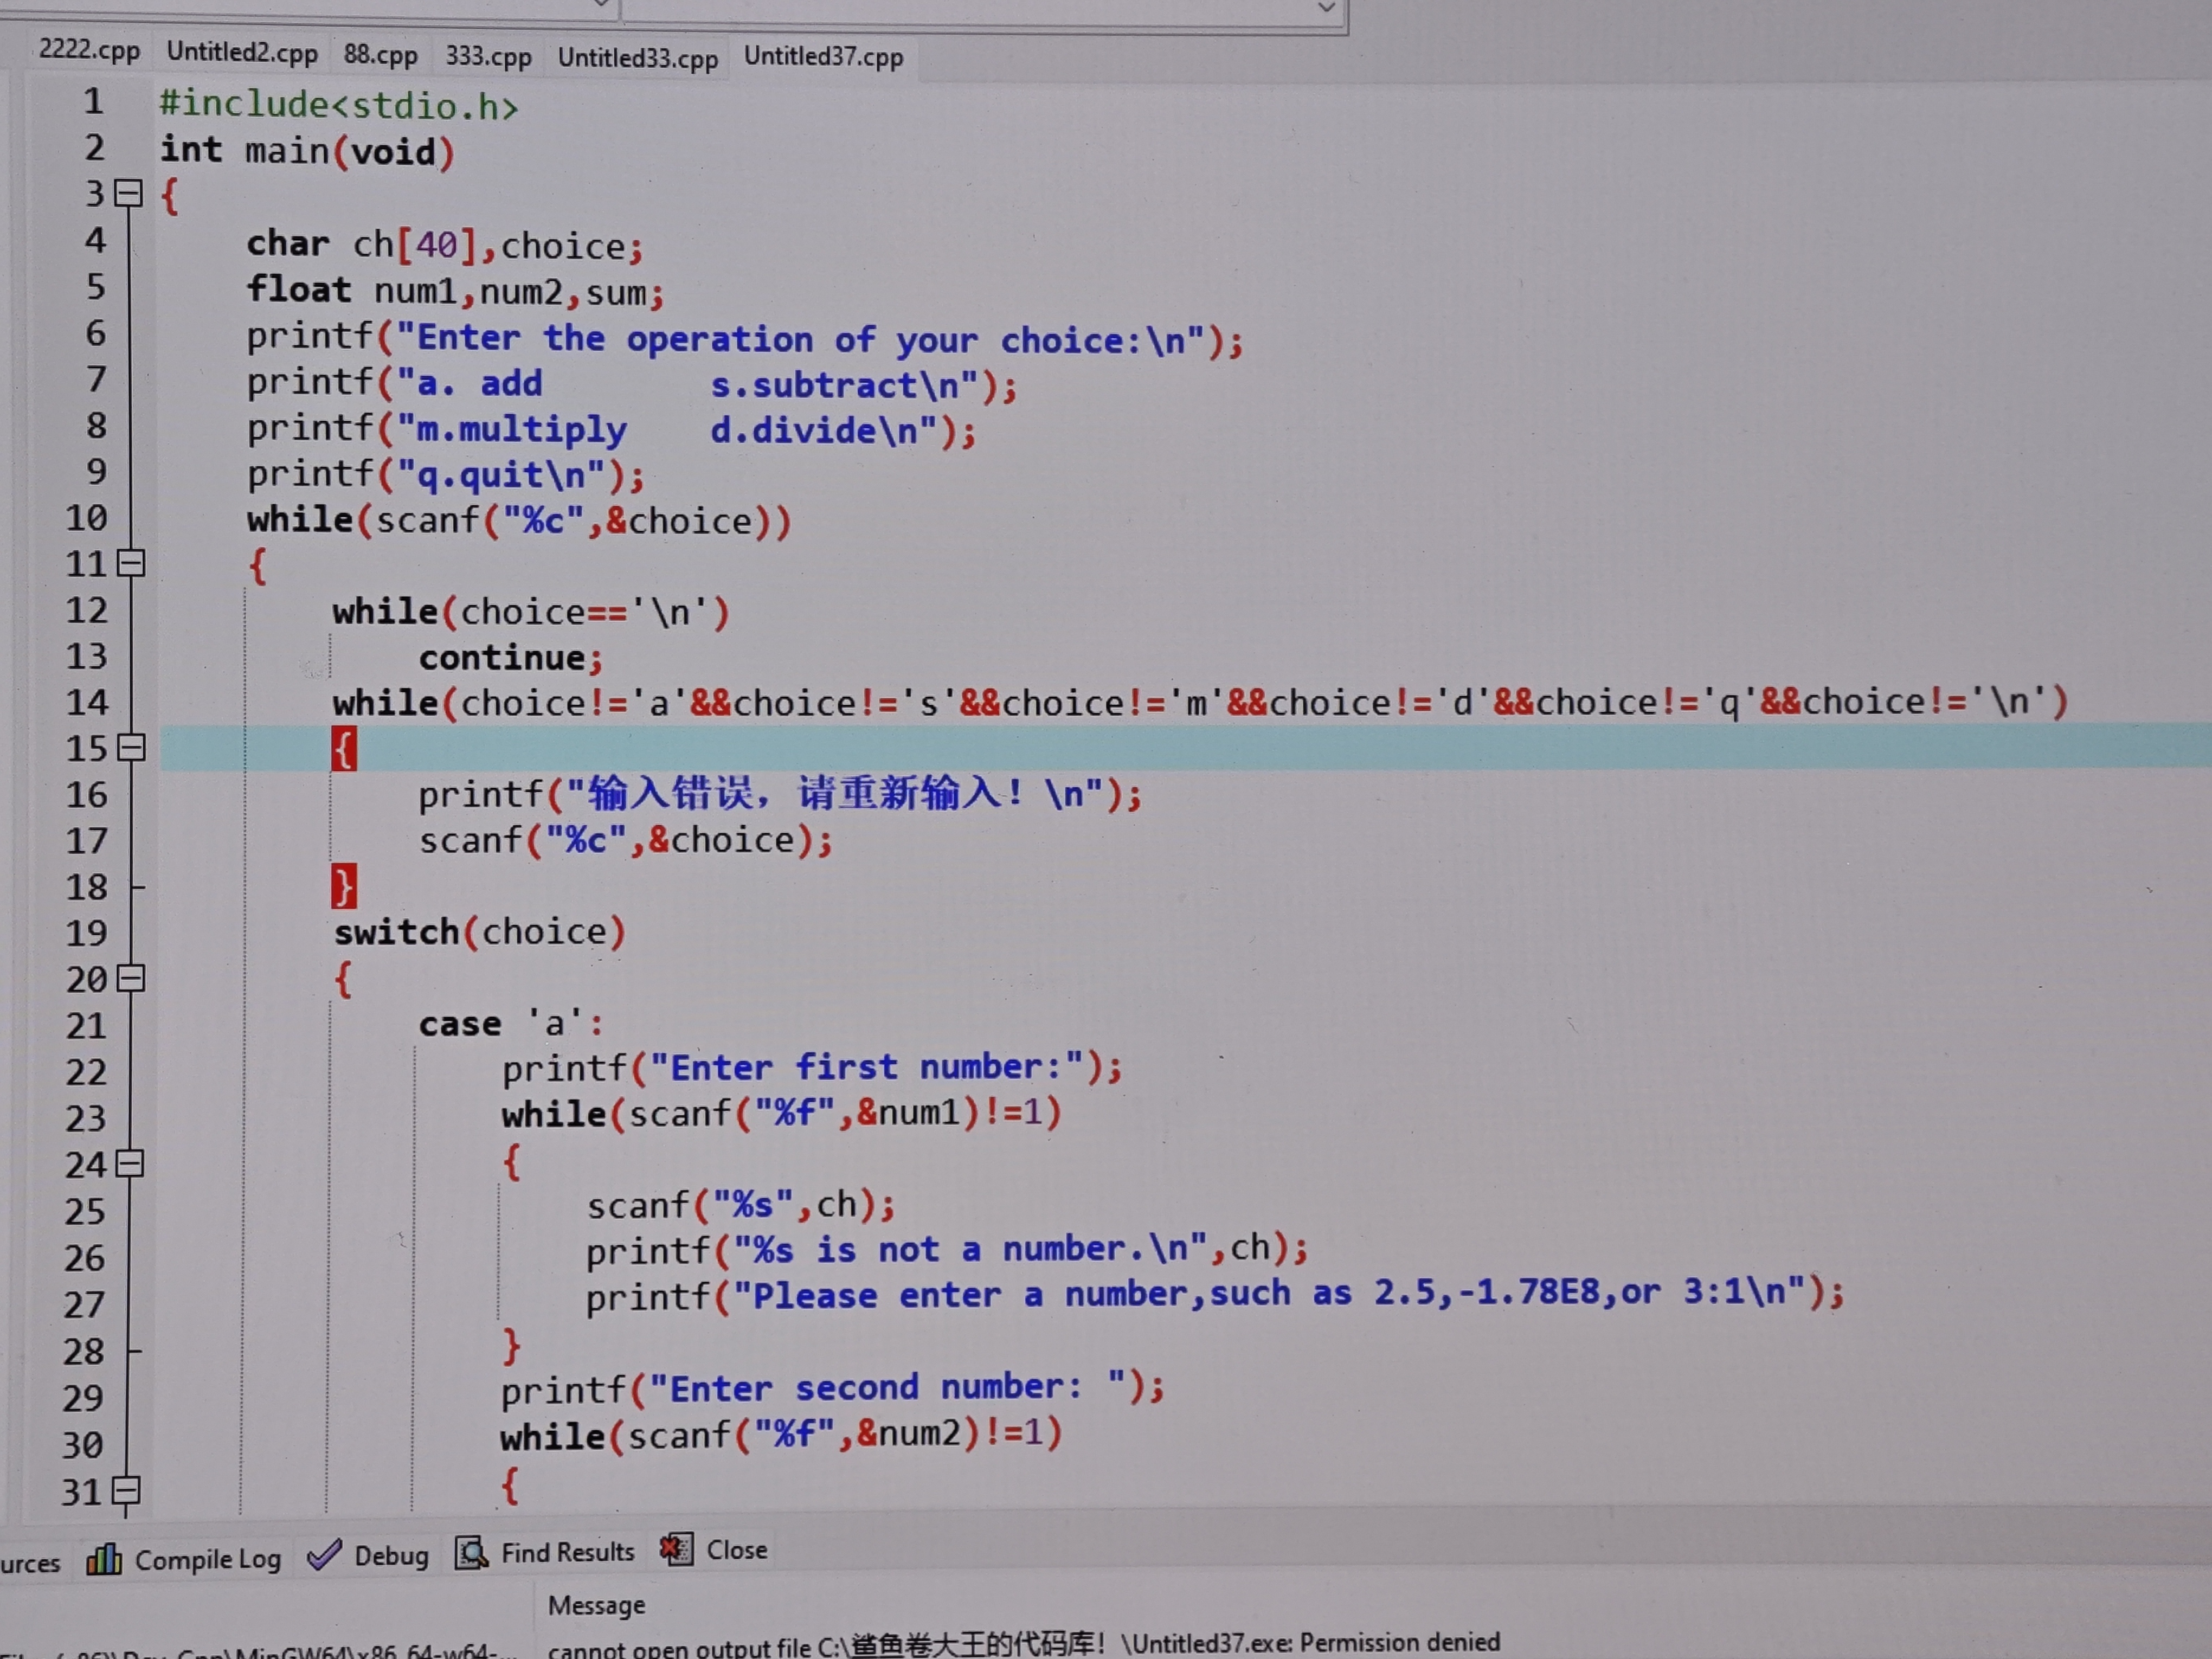The height and width of the screenshot is (1659, 2212).
Task: Switch to the Untitled2.cpp tab
Action: coord(242,52)
